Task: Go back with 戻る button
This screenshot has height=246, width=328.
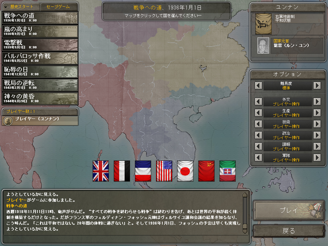Action: 289,231
